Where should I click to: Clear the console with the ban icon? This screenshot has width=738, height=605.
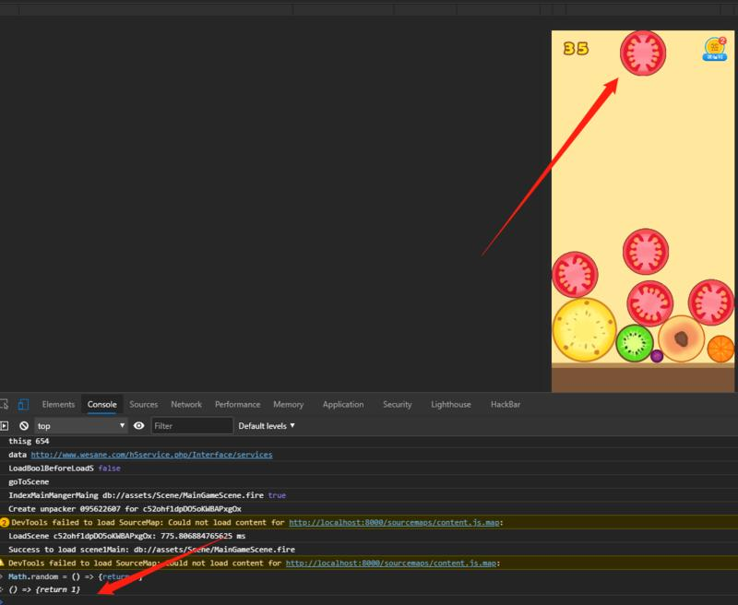24,426
